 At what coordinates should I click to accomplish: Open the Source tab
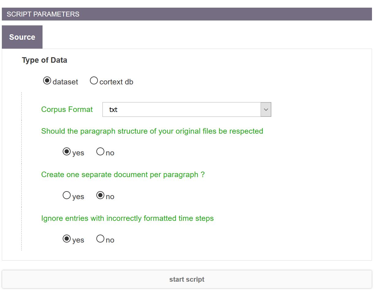click(22, 37)
